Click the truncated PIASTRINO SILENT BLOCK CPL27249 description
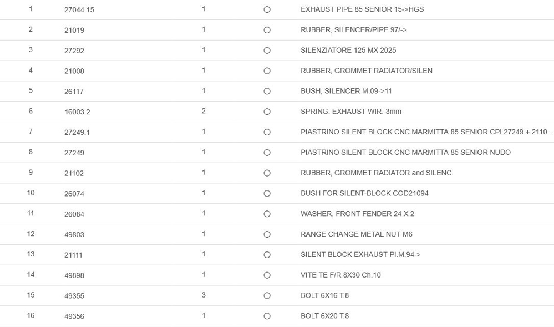Screen dimensions: 554x327 tap(426, 132)
